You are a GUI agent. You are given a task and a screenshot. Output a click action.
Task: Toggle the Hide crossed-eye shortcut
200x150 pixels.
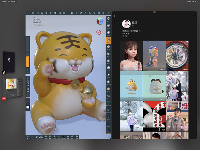[68, 137]
